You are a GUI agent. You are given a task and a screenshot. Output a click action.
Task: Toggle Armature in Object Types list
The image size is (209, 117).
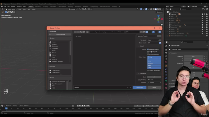click(x=154, y=63)
